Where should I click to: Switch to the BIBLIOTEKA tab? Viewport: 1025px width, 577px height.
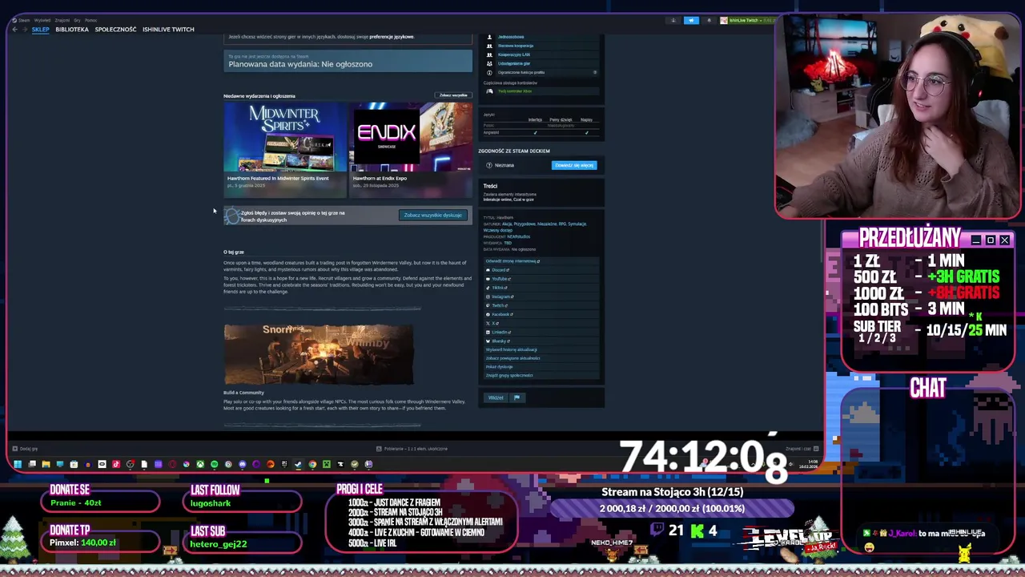click(x=72, y=30)
